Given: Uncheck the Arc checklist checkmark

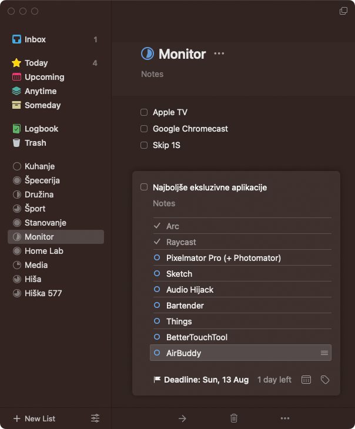Looking at the screenshot, I should (x=157, y=226).
